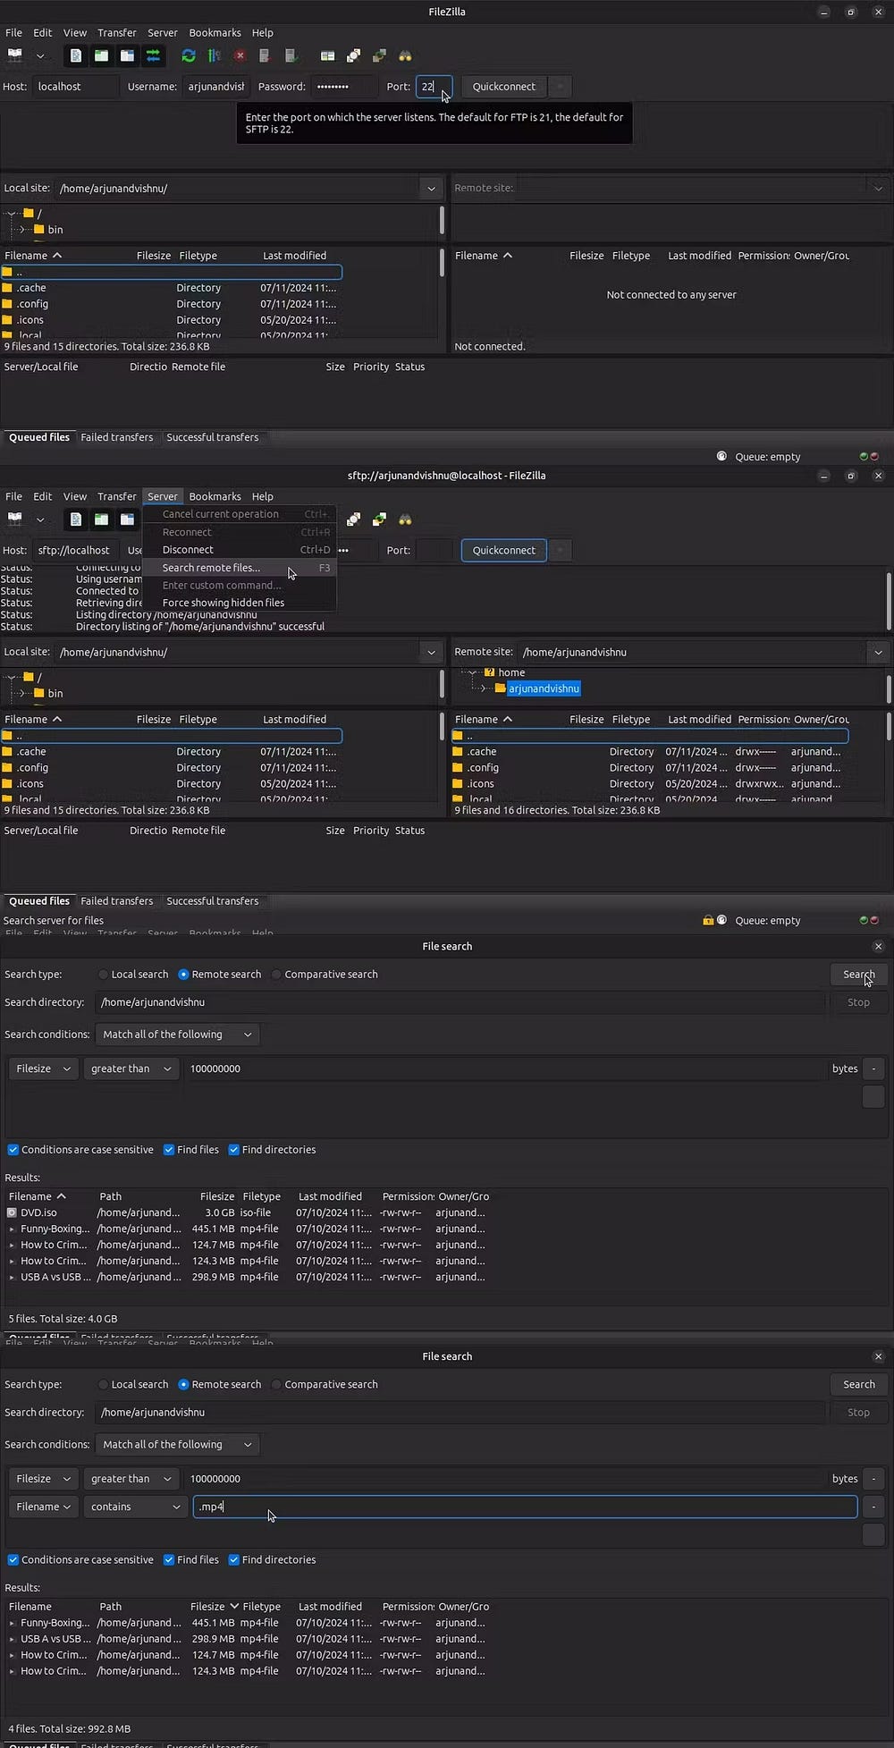Open the Filename condition dropdown in .mp4 dialog

point(44,1507)
